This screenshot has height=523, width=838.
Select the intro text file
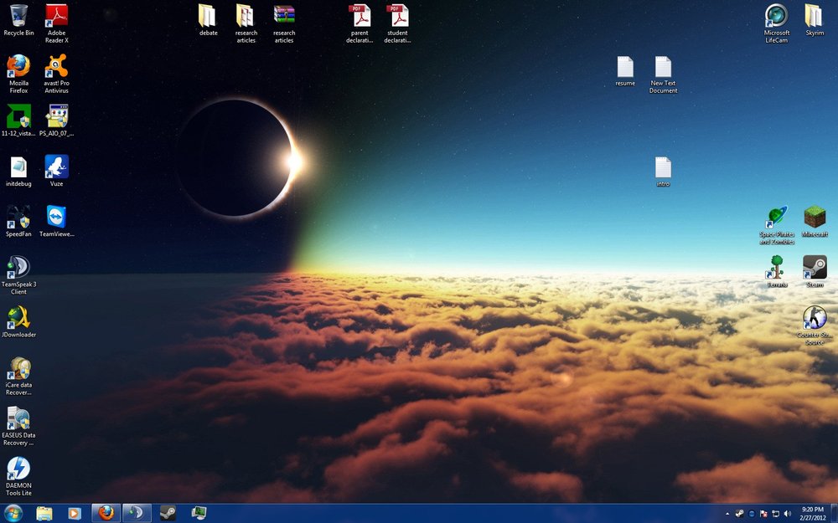tap(663, 172)
